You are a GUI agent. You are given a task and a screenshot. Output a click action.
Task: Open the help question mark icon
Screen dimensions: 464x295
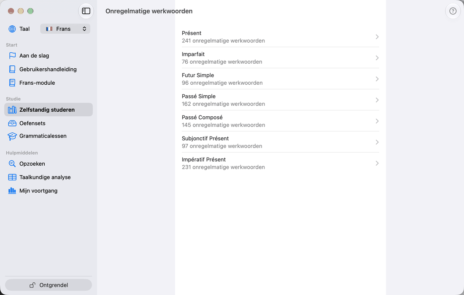point(453,11)
